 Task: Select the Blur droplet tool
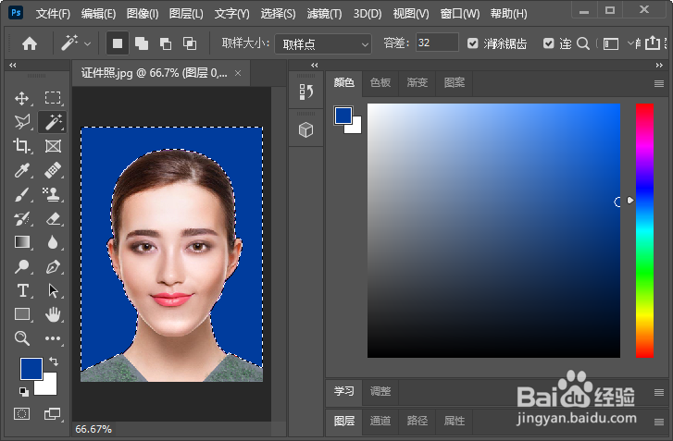53,242
